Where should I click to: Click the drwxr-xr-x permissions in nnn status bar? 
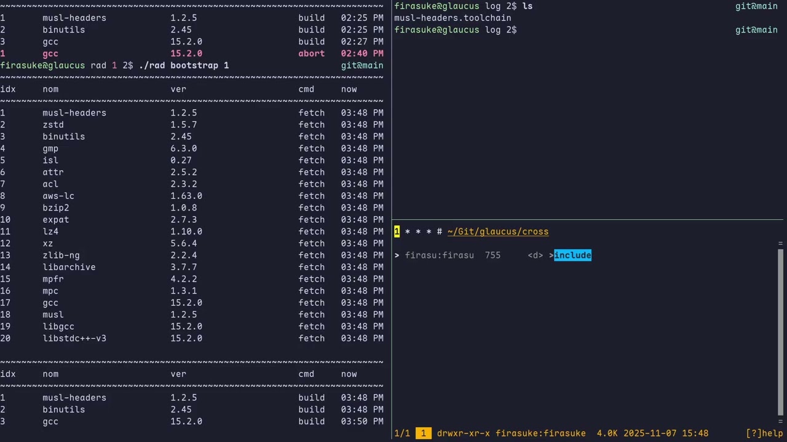click(464, 433)
